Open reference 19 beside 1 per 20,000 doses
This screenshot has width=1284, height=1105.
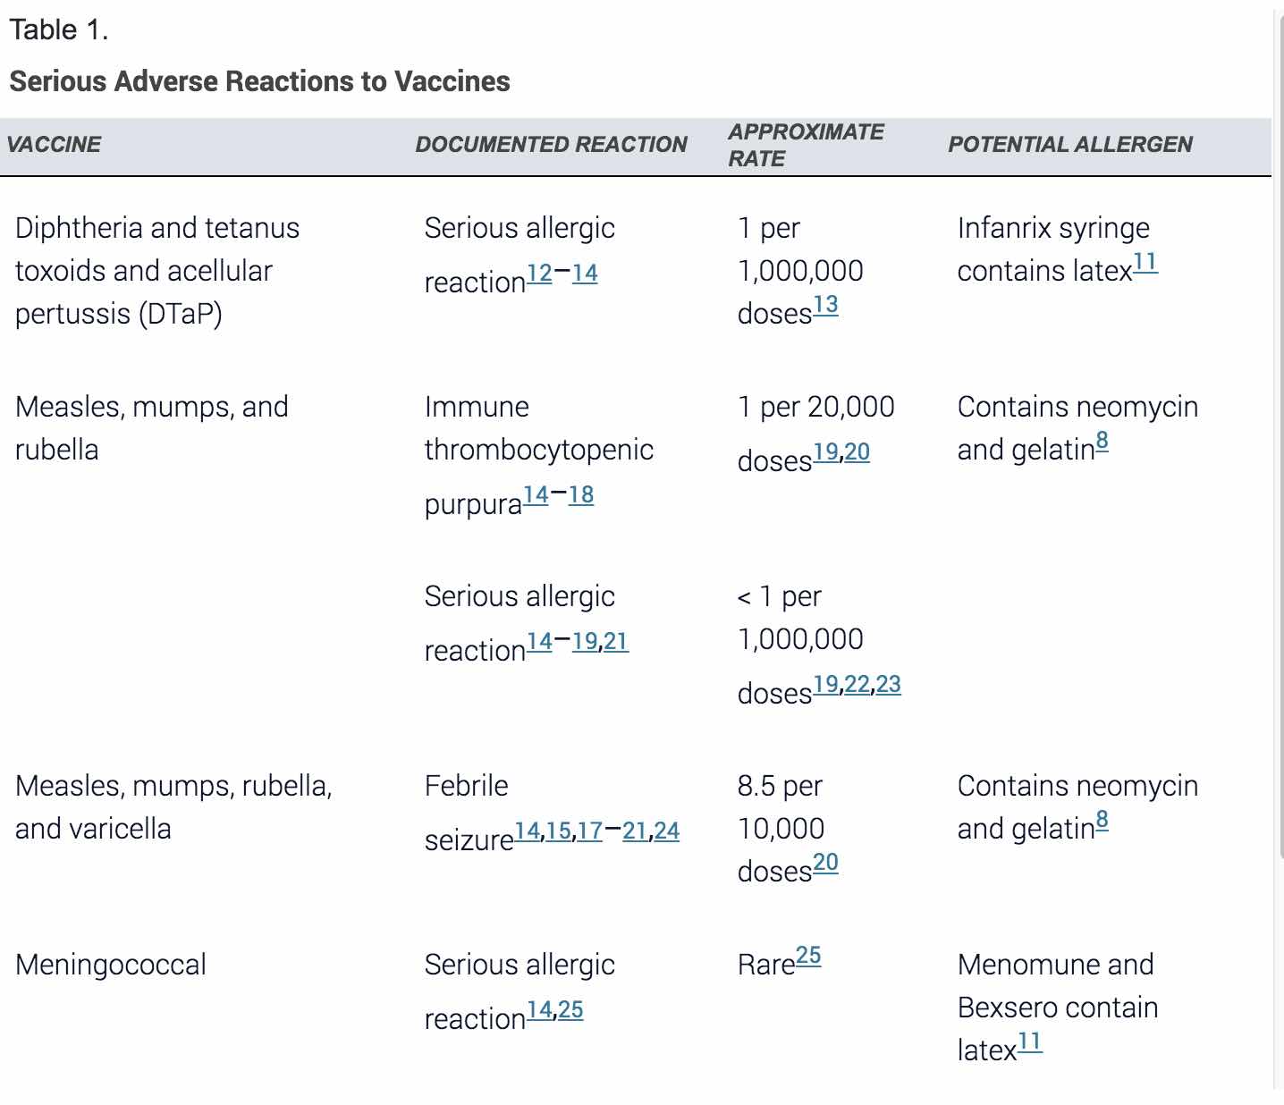[x=825, y=452]
